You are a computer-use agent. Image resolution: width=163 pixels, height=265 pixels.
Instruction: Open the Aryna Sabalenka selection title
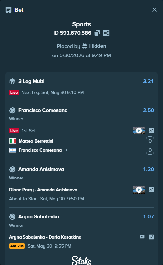click(x=39, y=217)
